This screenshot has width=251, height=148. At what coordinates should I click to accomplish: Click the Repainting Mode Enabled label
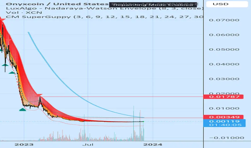153,5
